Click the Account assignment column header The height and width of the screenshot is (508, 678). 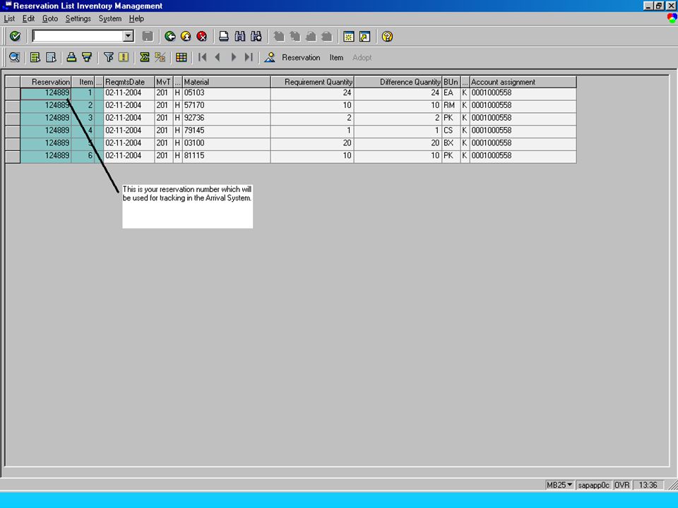click(x=523, y=82)
